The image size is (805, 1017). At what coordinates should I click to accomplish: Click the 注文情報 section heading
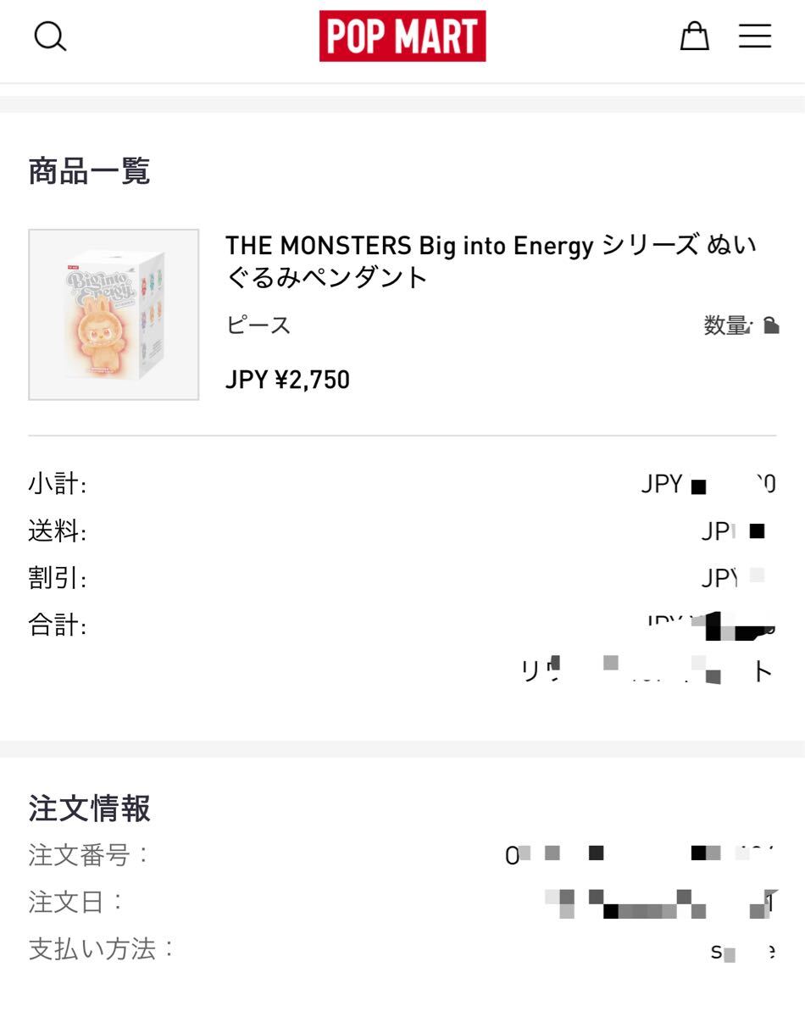point(89,809)
